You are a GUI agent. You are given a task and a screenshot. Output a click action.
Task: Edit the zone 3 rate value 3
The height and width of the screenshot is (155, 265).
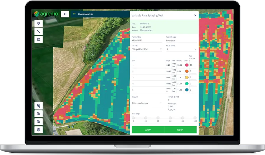193,77
